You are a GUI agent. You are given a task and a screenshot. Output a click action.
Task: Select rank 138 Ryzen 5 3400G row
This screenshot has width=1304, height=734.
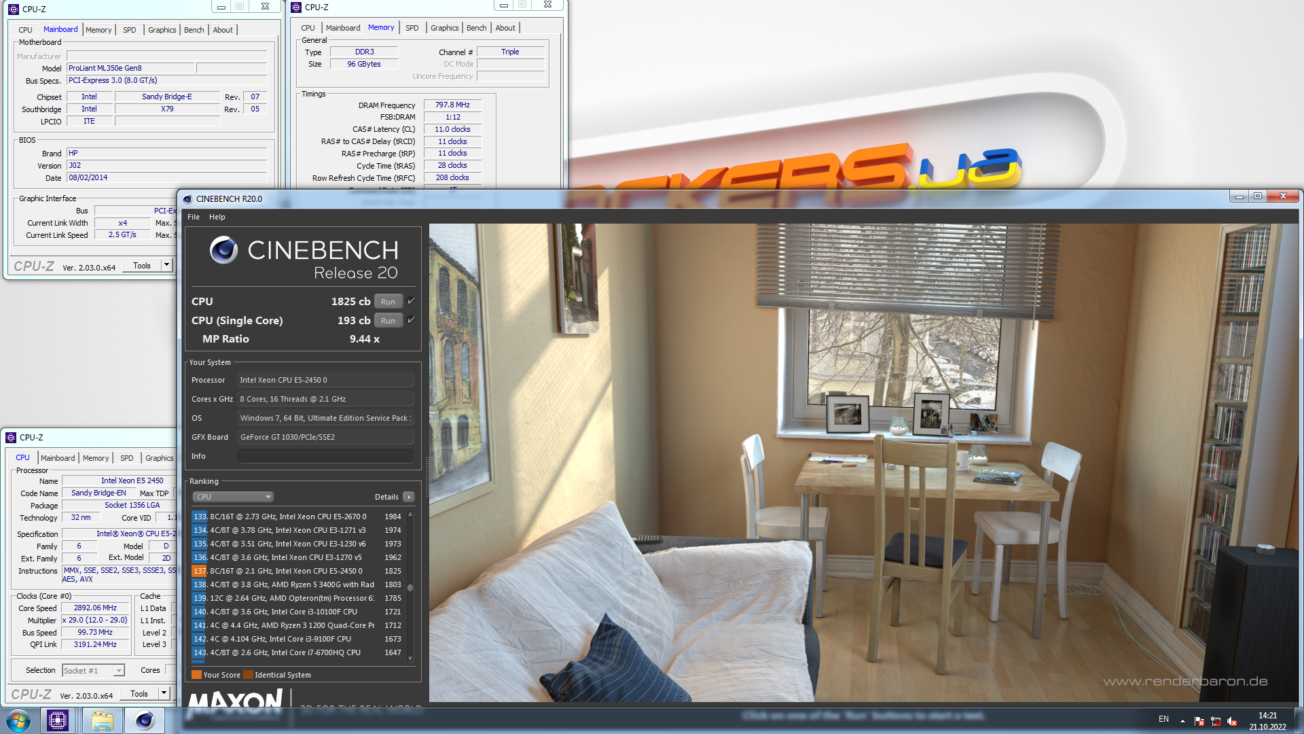[297, 584]
